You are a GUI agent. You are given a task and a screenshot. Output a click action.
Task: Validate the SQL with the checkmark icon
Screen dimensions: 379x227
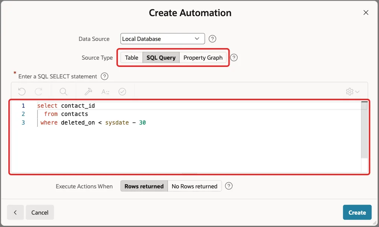122,92
